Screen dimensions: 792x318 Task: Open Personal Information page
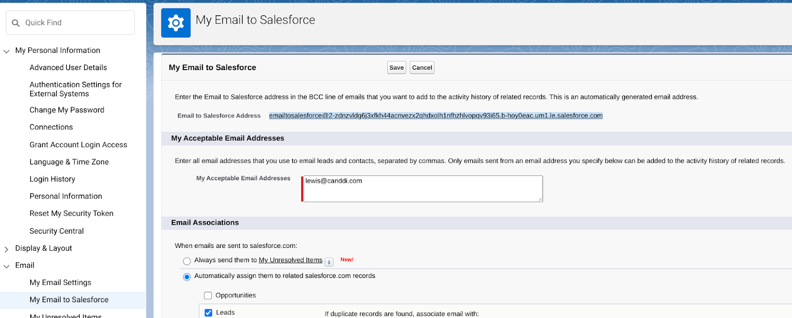click(x=66, y=197)
